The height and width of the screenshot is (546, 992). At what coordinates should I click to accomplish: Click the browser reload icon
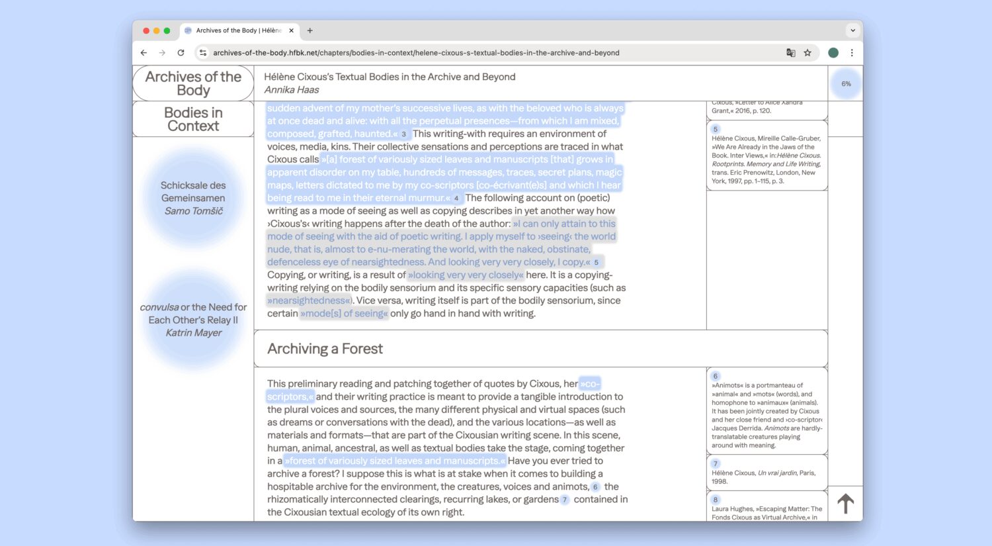[181, 53]
